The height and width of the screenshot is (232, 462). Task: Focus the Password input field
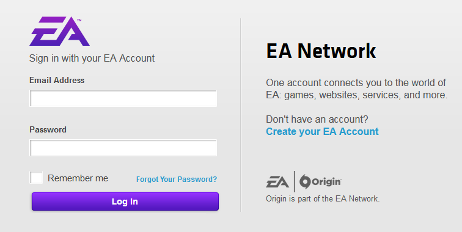click(x=123, y=148)
